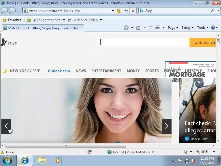Click the muted volume tray icon
Viewport: 221px width, 166px height.
pyautogui.click(x=193, y=161)
